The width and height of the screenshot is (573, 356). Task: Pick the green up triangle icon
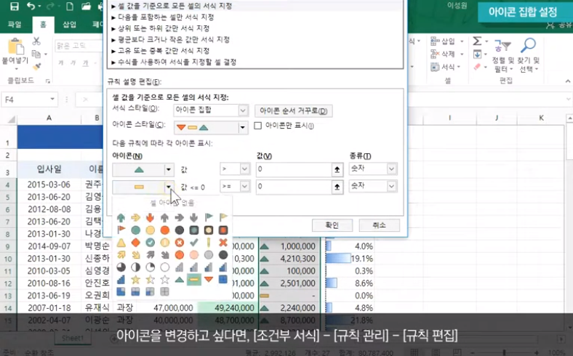(x=180, y=280)
